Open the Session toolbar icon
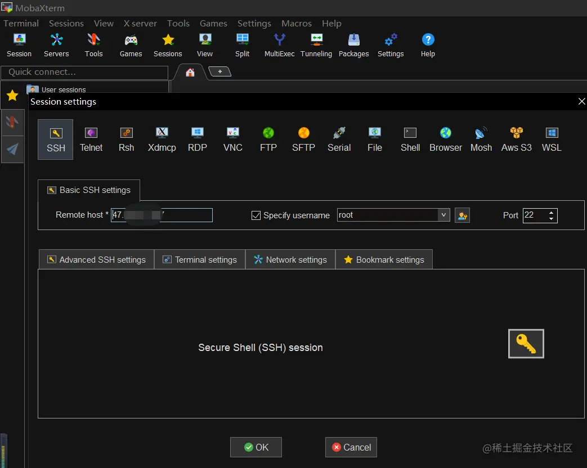 [19, 45]
